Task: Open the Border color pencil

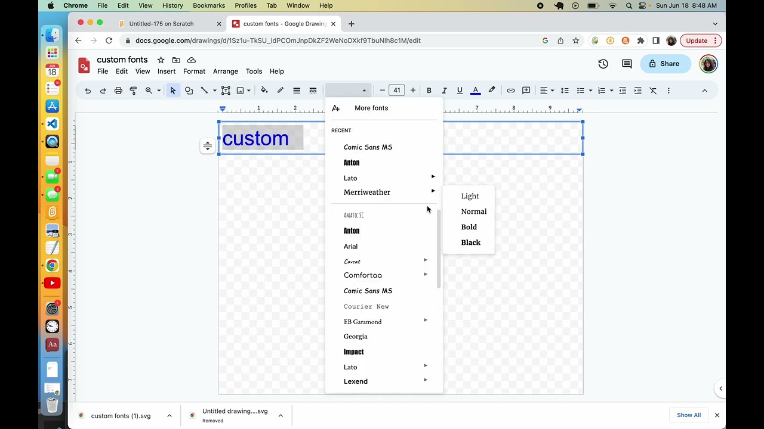Action: pyautogui.click(x=280, y=91)
